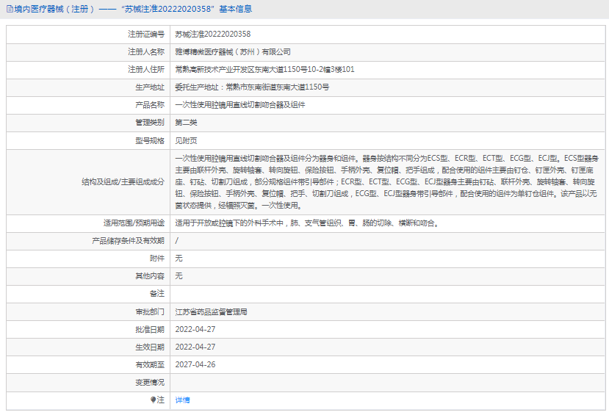Select product name 一次性使用腔镜用直线切割吻合器及组件
609x415 pixels.
240,105
